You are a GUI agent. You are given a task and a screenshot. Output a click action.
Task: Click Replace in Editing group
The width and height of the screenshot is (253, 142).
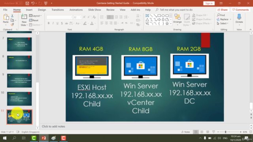(x=224, y=19)
